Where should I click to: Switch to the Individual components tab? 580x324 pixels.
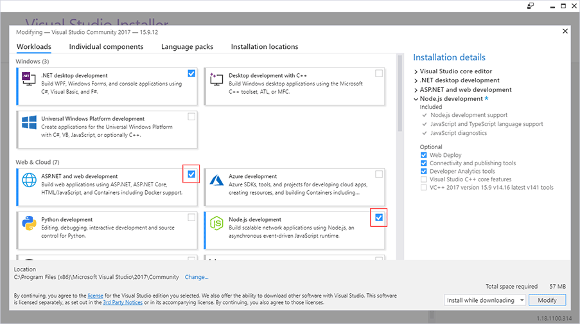point(106,47)
